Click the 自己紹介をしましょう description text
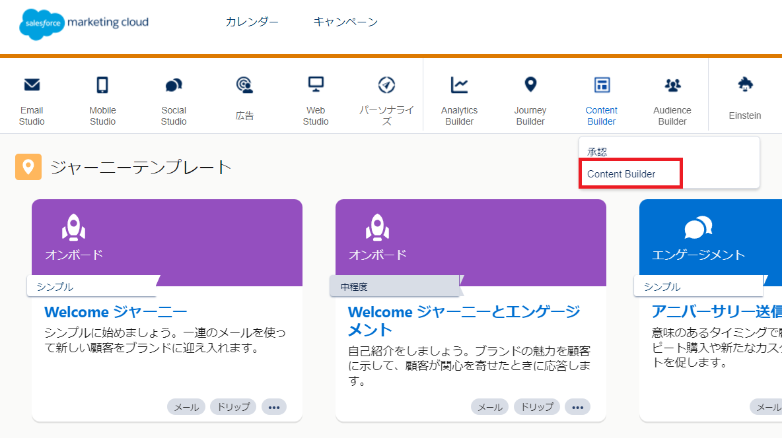The height and width of the screenshot is (438, 782). [470, 366]
